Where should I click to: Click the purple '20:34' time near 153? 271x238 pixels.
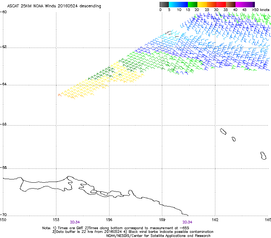75,222
